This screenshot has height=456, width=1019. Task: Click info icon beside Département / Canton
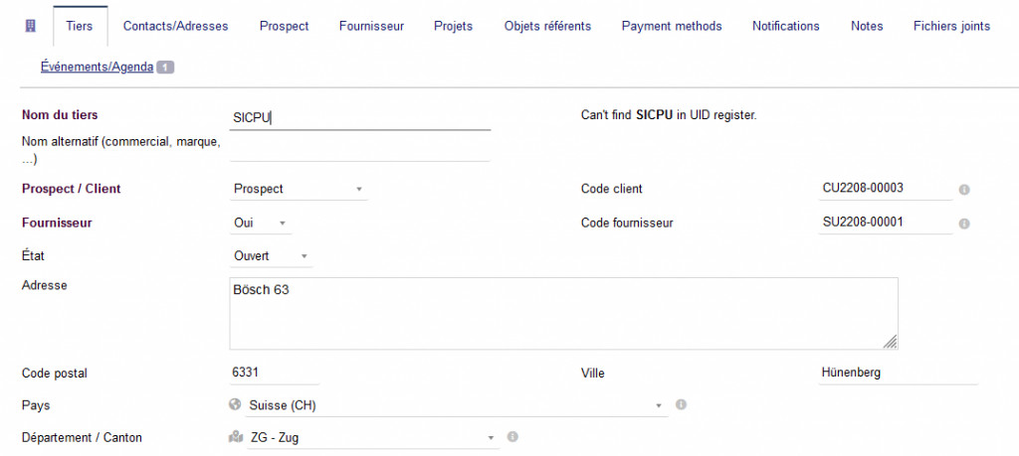tap(512, 437)
